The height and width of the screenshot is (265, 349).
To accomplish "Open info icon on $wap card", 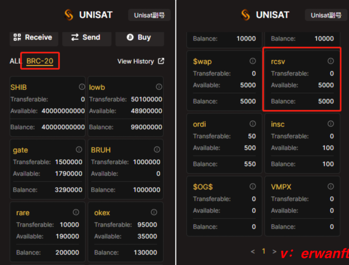I will [253, 61].
